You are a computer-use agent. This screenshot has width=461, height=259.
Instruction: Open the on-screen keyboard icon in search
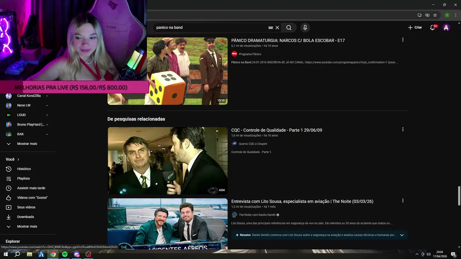(x=270, y=27)
